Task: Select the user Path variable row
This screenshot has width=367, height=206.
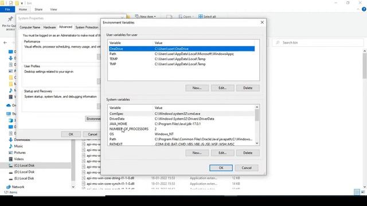Action: (x=182, y=54)
